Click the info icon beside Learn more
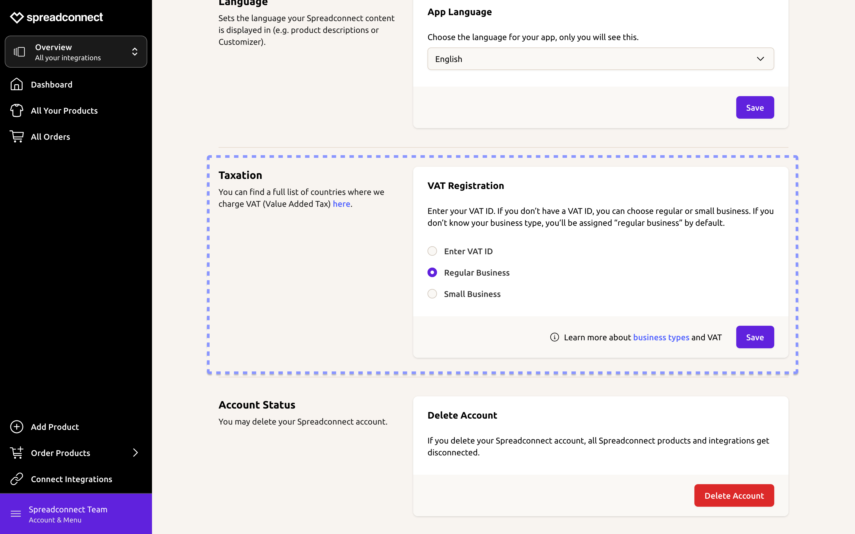The image size is (855, 534). (x=555, y=337)
